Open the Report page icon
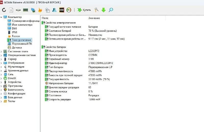The image size is (204, 132). (x=11, y=10)
